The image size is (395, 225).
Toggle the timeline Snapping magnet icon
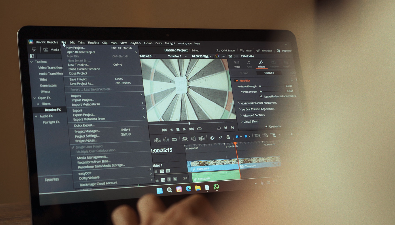click(x=212, y=138)
